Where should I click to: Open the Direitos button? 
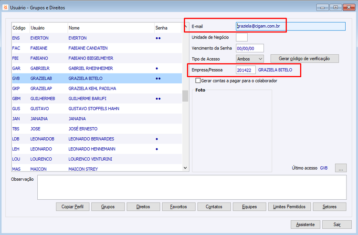143,207
